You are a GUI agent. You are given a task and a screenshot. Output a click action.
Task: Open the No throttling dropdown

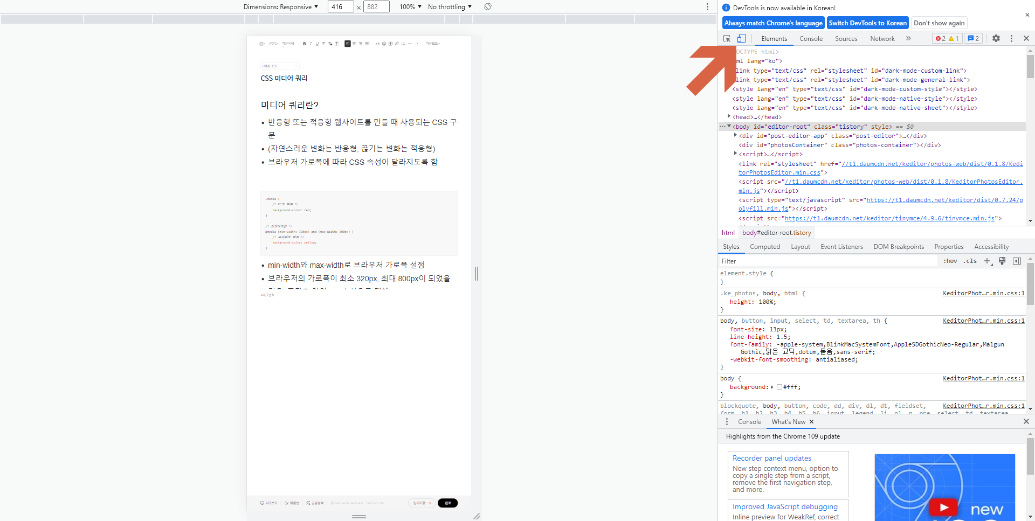[x=450, y=6]
